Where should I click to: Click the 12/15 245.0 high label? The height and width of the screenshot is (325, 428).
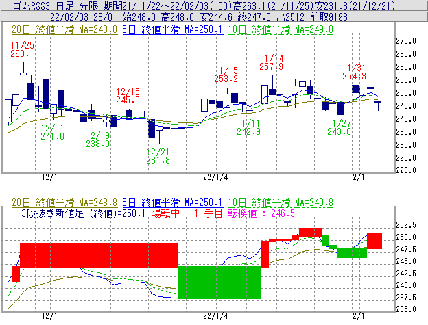point(128,96)
